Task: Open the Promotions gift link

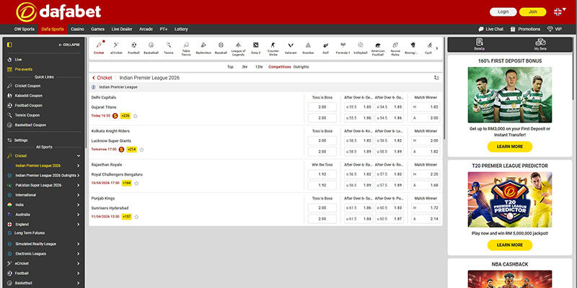Action: pos(525,29)
